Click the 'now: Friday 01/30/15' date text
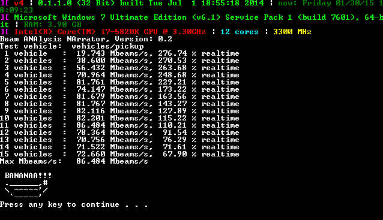 click(326, 3)
